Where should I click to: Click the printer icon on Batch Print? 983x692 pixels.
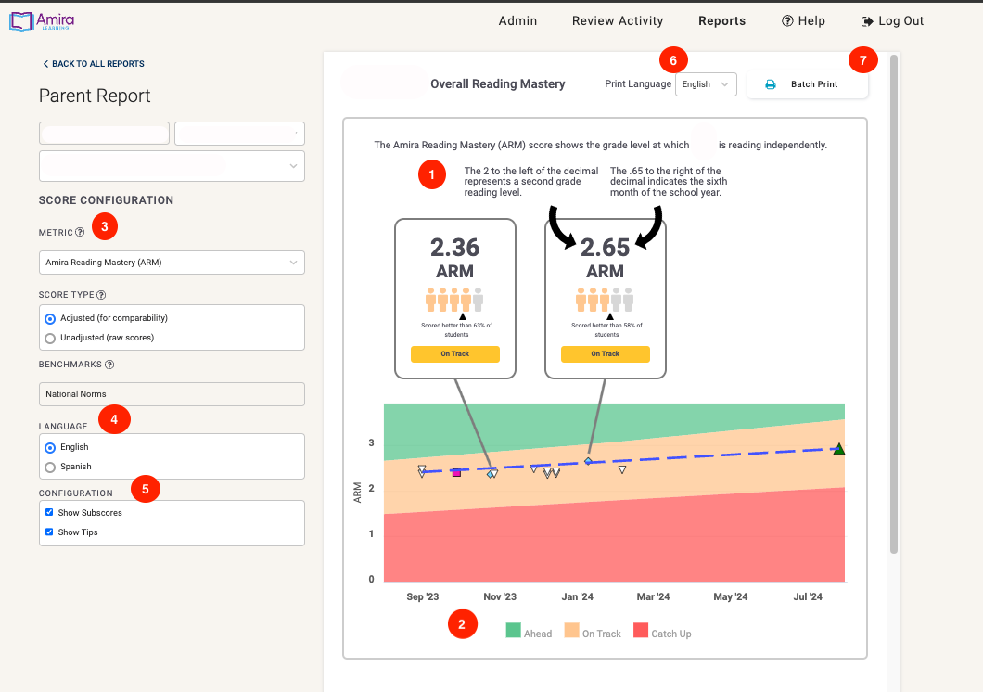(769, 83)
